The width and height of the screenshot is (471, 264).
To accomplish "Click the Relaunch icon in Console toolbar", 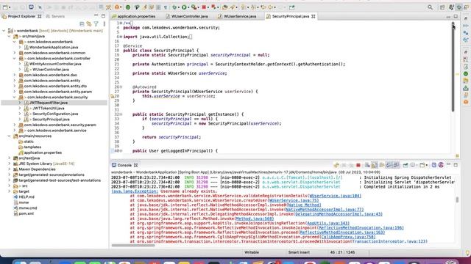I will point(336,165).
